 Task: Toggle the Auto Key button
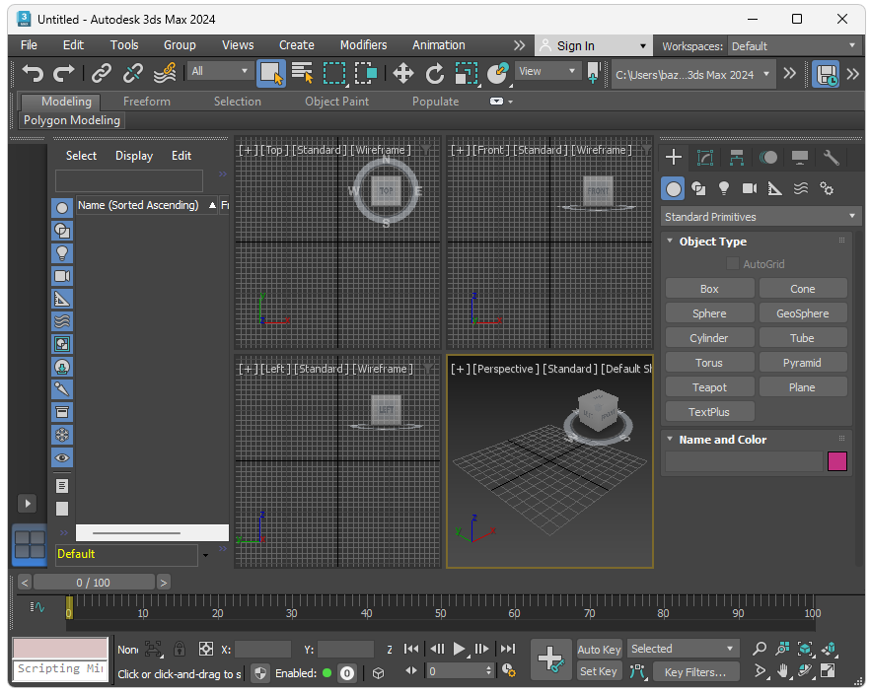[599, 650]
